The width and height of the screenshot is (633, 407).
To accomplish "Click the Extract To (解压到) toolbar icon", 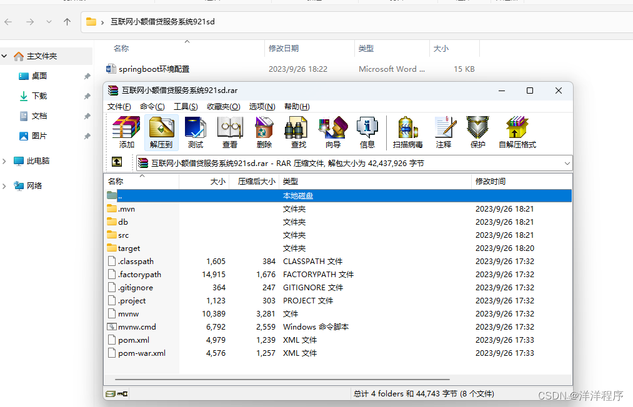I will [x=161, y=132].
